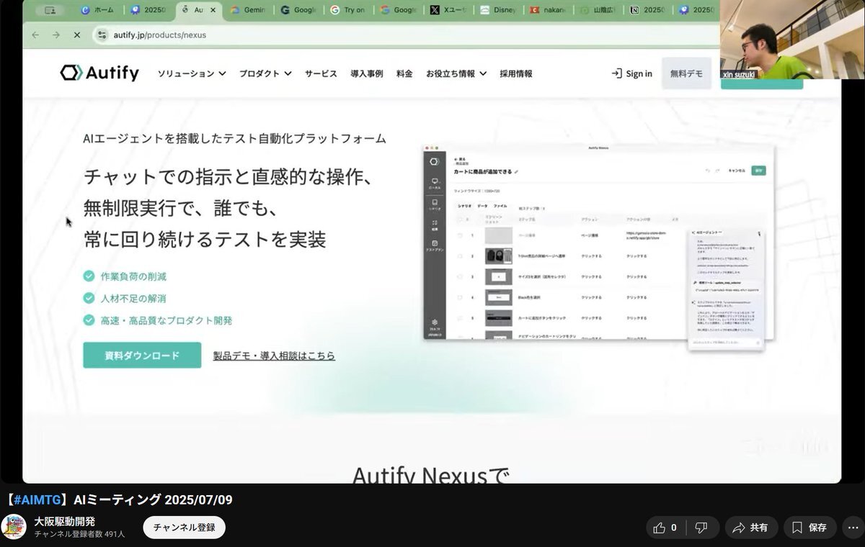Open the 料金 pricing page
The height and width of the screenshot is (547, 865).
point(404,73)
